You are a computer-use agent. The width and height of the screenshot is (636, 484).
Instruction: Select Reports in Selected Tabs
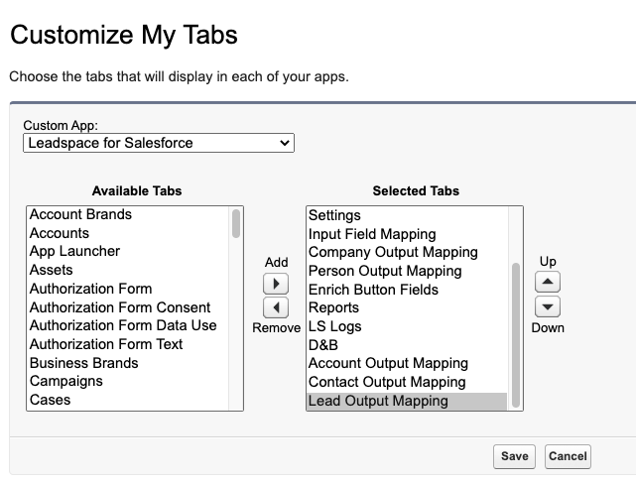pos(407,307)
